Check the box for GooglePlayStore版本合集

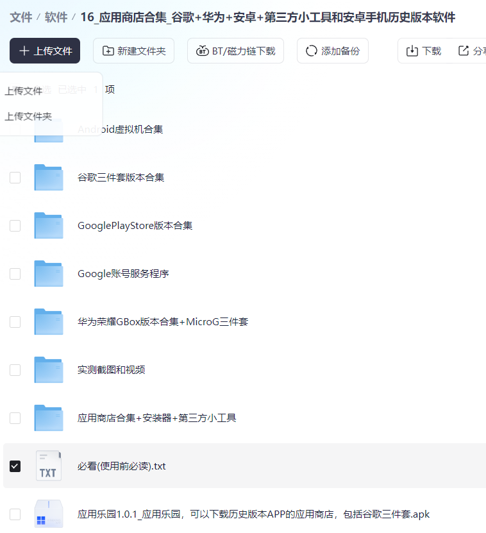(15, 226)
